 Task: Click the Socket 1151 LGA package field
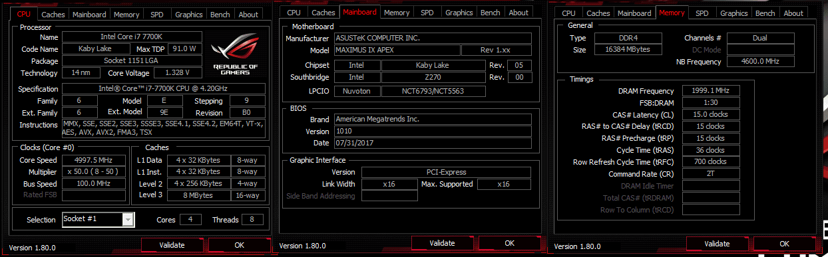pos(132,61)
